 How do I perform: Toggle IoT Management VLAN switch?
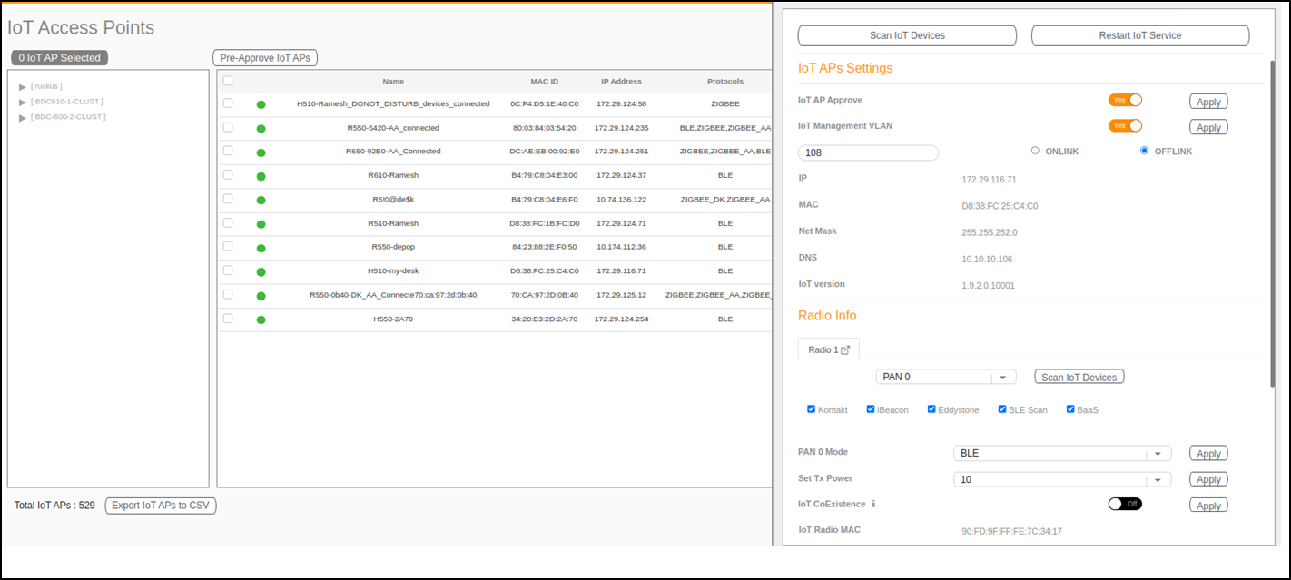coord(1125,125)
